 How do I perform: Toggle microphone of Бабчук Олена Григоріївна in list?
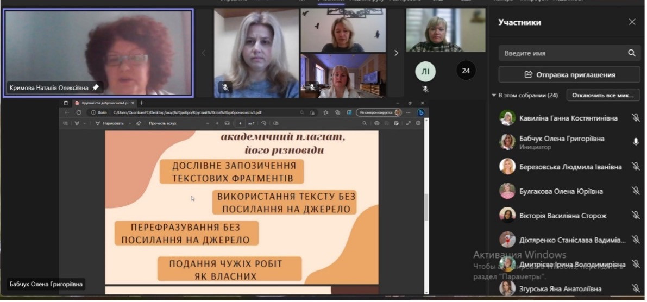[x=636, y=142]
